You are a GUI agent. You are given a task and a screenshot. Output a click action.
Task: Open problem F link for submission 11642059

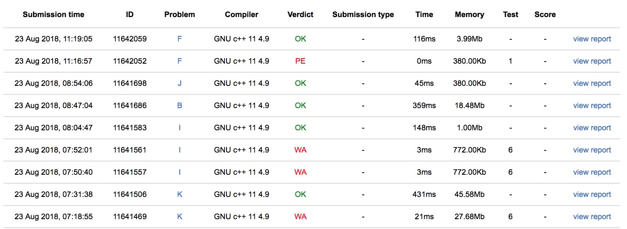[x=179, y=39]
